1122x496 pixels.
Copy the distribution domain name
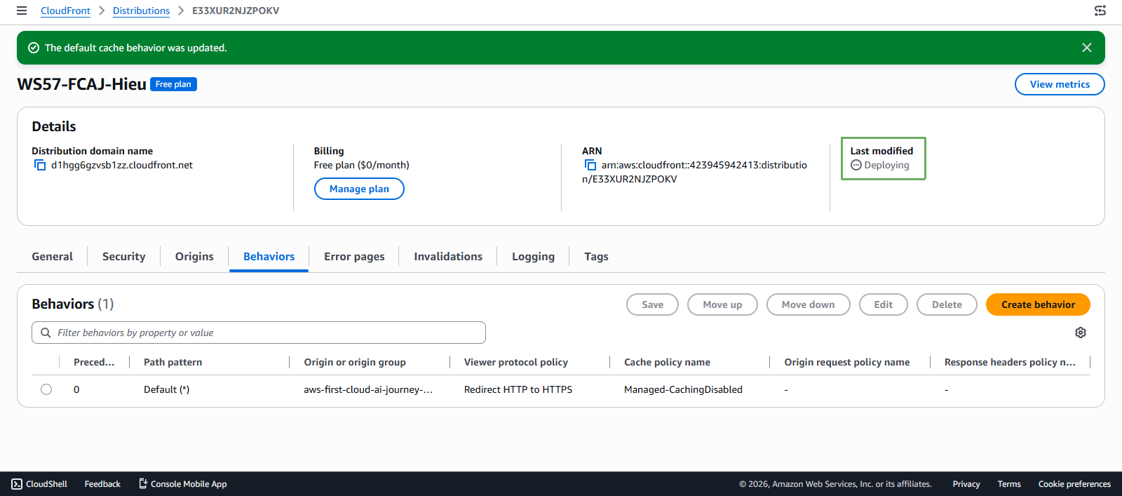40,165
